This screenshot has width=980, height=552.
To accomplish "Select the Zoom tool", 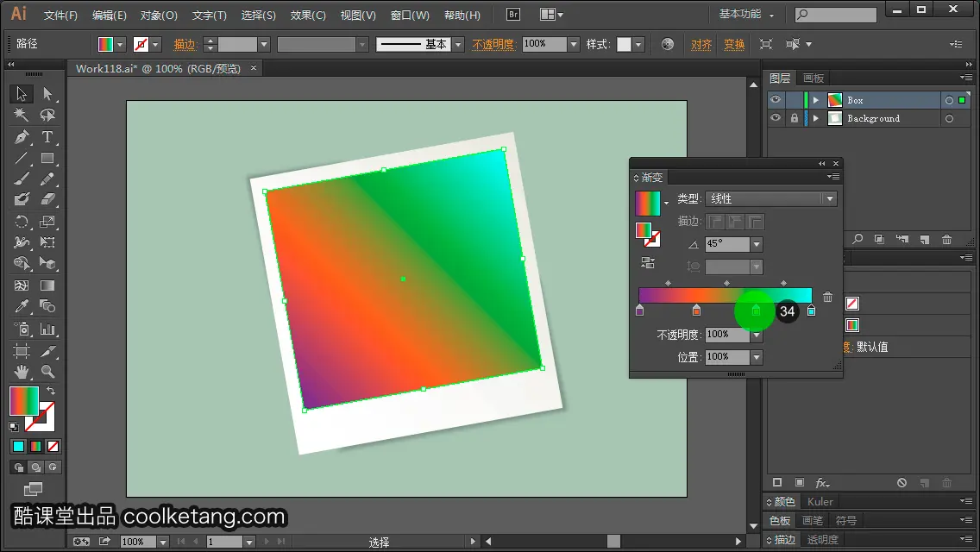I will (x=47, y=372).
